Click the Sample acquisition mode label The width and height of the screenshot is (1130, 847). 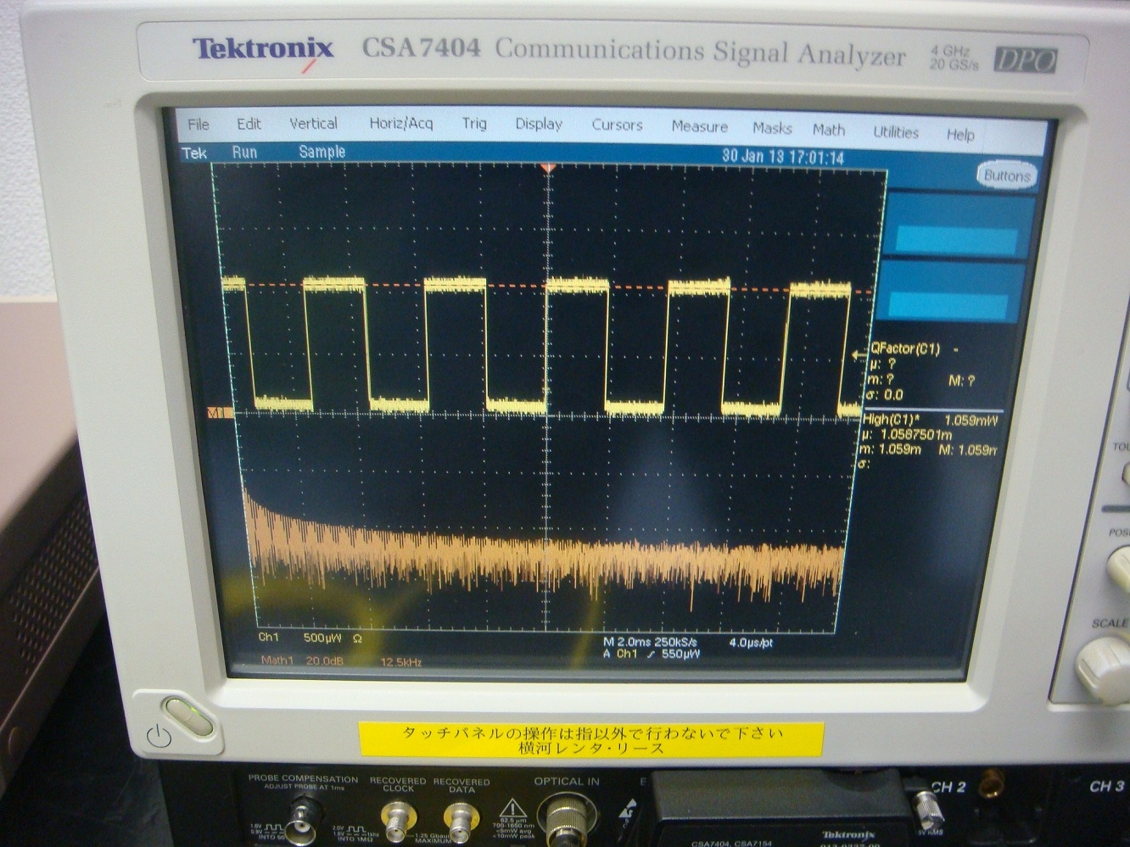[322, 153]
